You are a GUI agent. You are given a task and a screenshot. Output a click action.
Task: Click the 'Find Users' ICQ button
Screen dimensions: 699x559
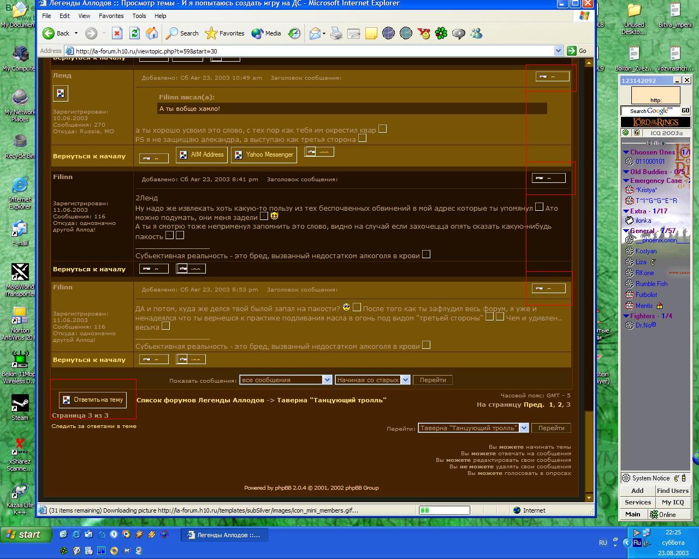(672, 491)
